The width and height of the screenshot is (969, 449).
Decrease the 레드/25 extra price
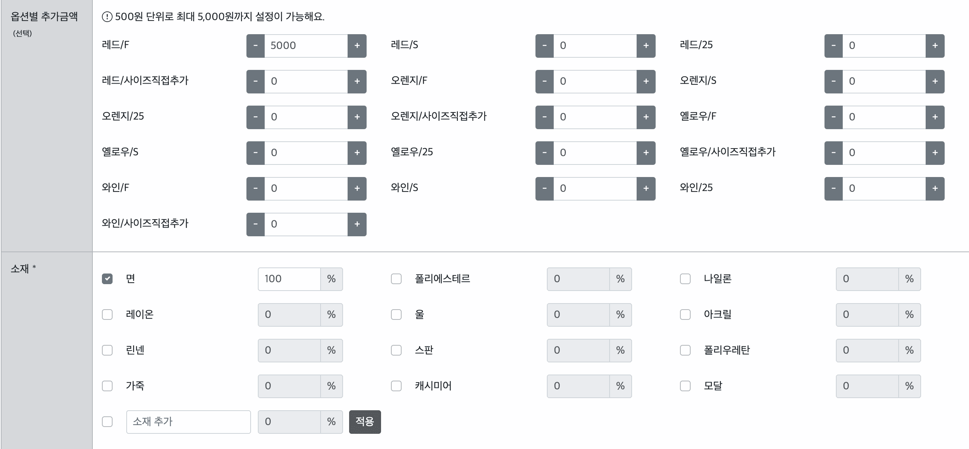click(x=834, y=46)
